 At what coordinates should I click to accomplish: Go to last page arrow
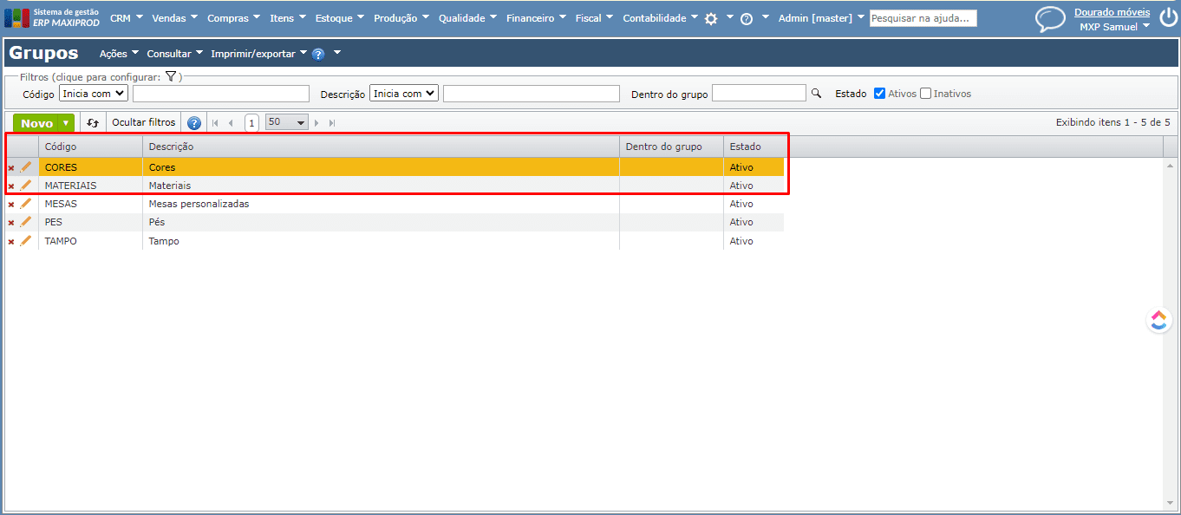pos(332,123)
